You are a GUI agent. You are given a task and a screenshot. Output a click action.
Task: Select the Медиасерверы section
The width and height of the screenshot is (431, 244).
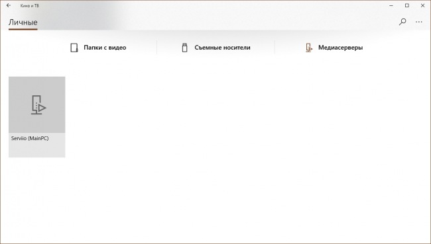coord(334,48)
